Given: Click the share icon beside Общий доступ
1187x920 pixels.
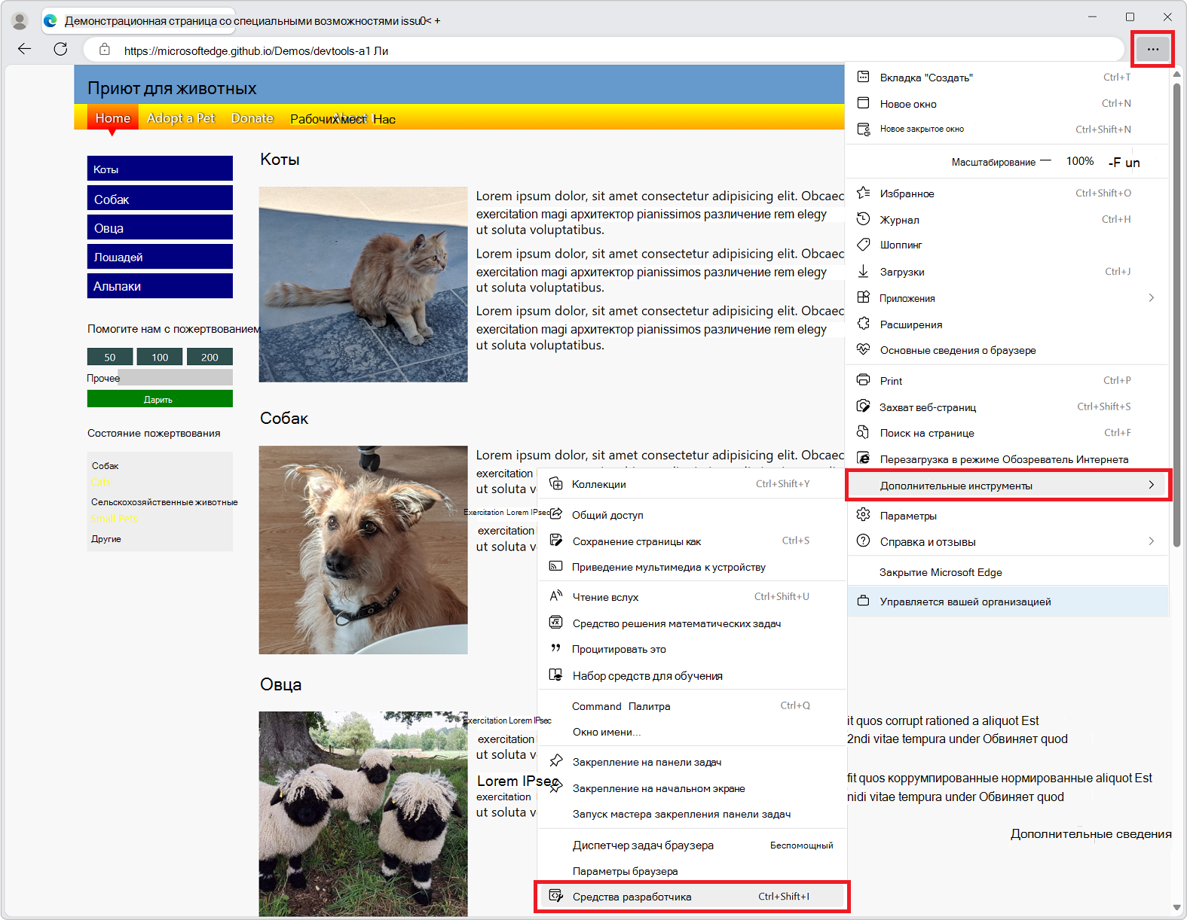Looking at the screenshot, I should click(555, 514).
